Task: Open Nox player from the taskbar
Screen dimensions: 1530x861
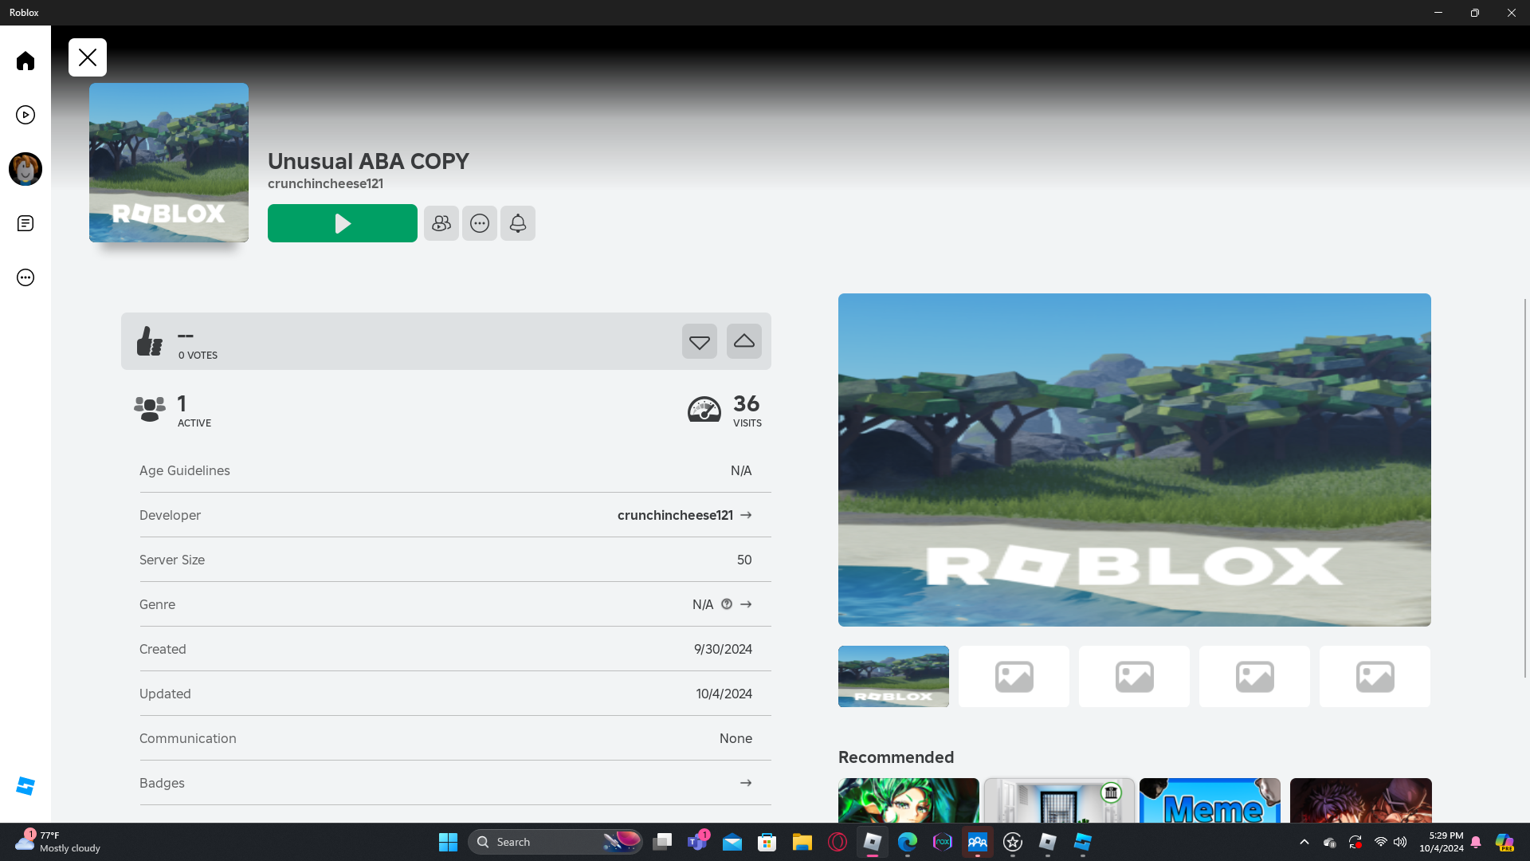Action: pos(943,842)
